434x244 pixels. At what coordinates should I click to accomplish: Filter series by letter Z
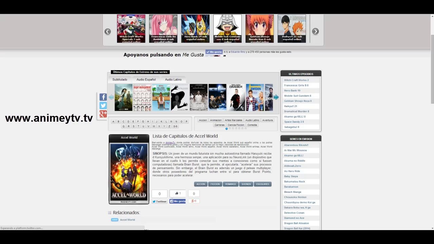coord(169,126)
